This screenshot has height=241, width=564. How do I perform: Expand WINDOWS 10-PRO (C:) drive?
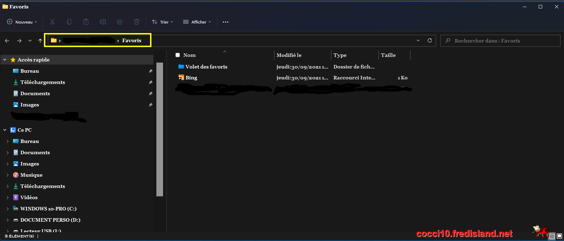[8, 209]
